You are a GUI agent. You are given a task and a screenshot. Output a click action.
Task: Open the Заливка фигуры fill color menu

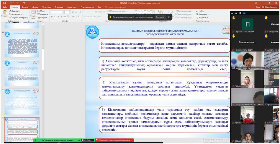point(184,11)
